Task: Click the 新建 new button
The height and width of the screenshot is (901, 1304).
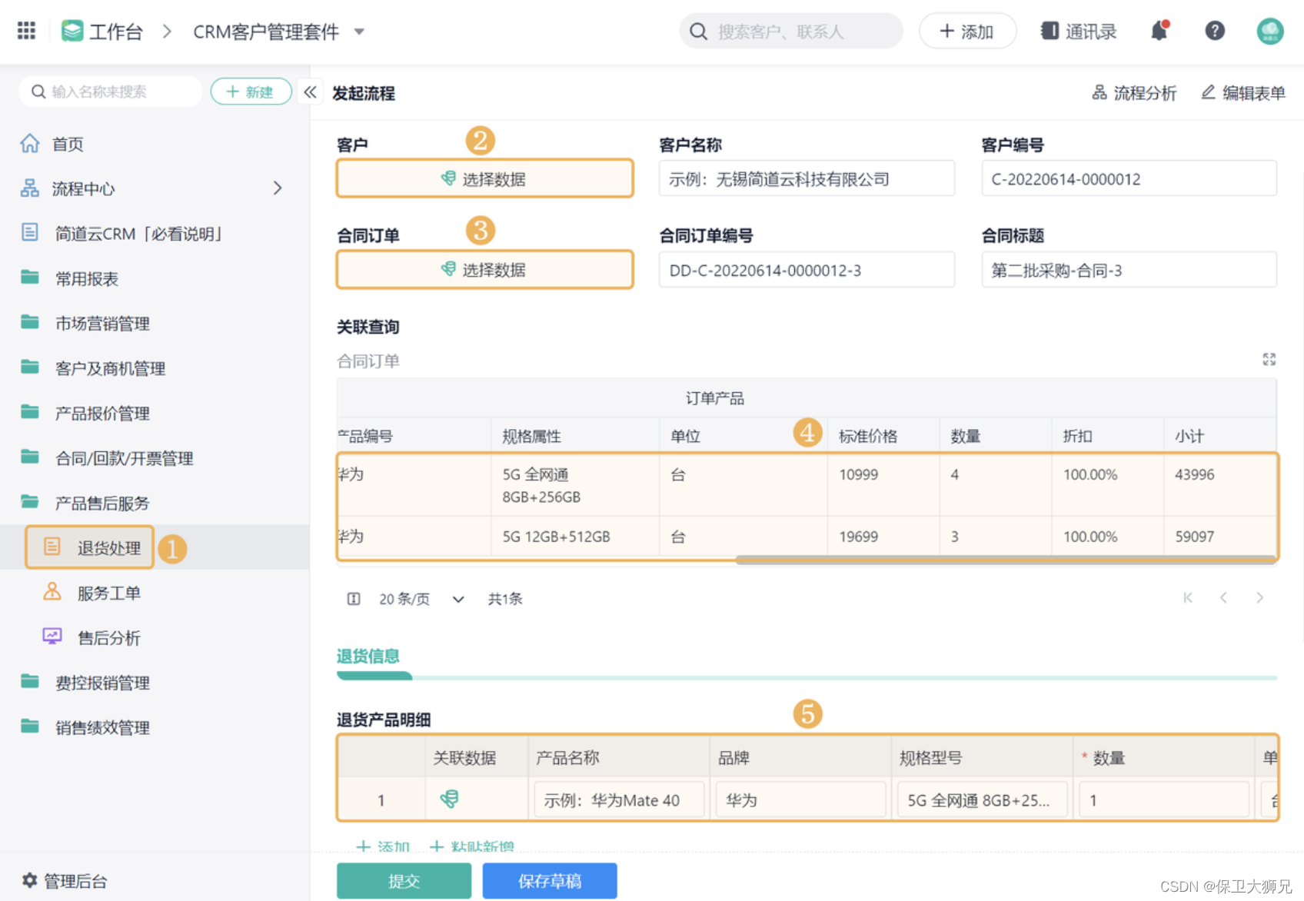Action: pos(251,91)
